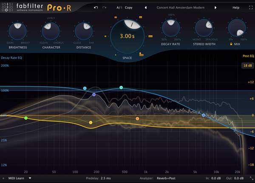255x183 pixels.
Task: Select the small room icon left of Space
Action: pos(105,36)
